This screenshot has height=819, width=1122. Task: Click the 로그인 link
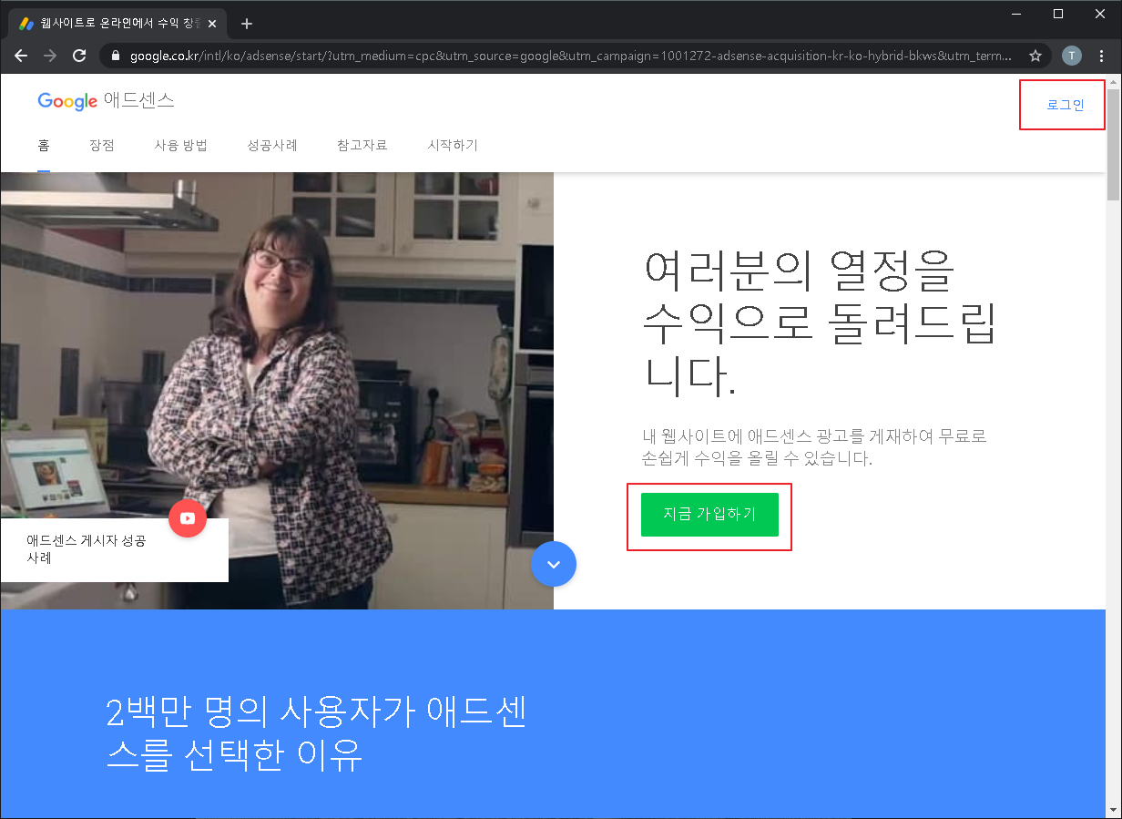1066,105
